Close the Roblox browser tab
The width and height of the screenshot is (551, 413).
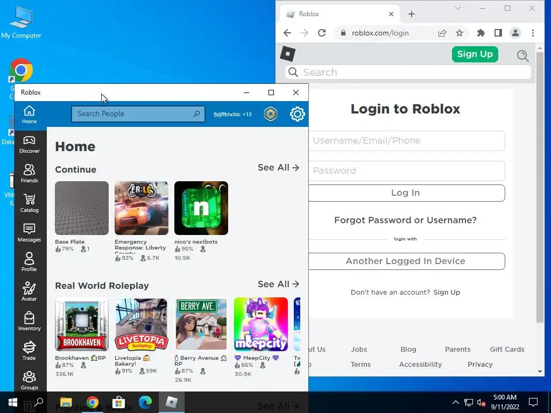tap(391, 14)
